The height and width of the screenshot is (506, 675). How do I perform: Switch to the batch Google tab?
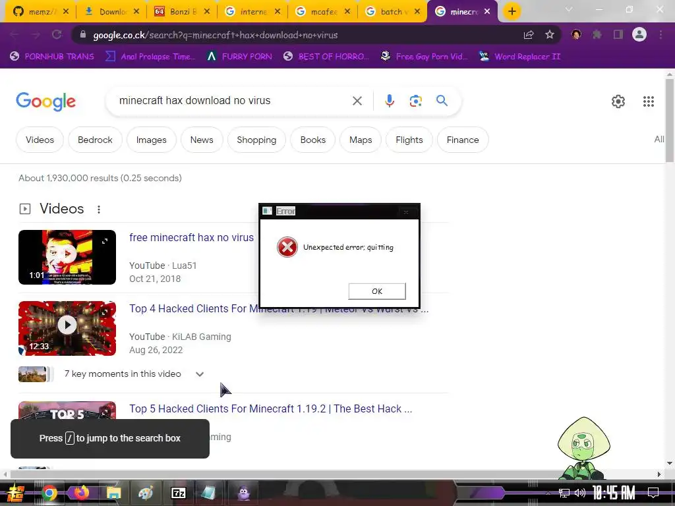point(393,12)
